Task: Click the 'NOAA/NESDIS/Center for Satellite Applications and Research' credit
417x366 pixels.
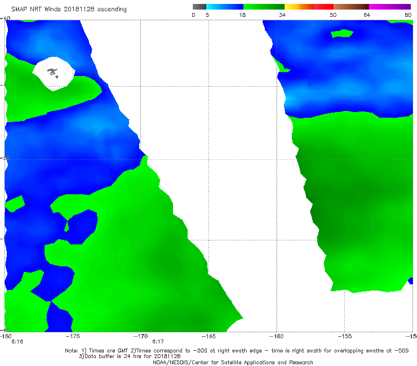Action: click(233, 362)
